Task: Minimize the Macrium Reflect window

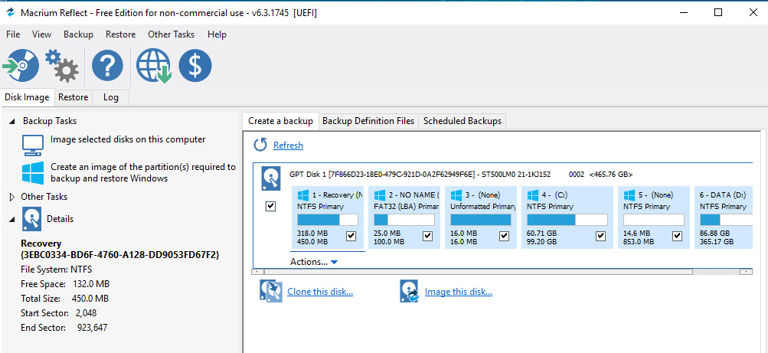Action: click(x=682, y=12)
